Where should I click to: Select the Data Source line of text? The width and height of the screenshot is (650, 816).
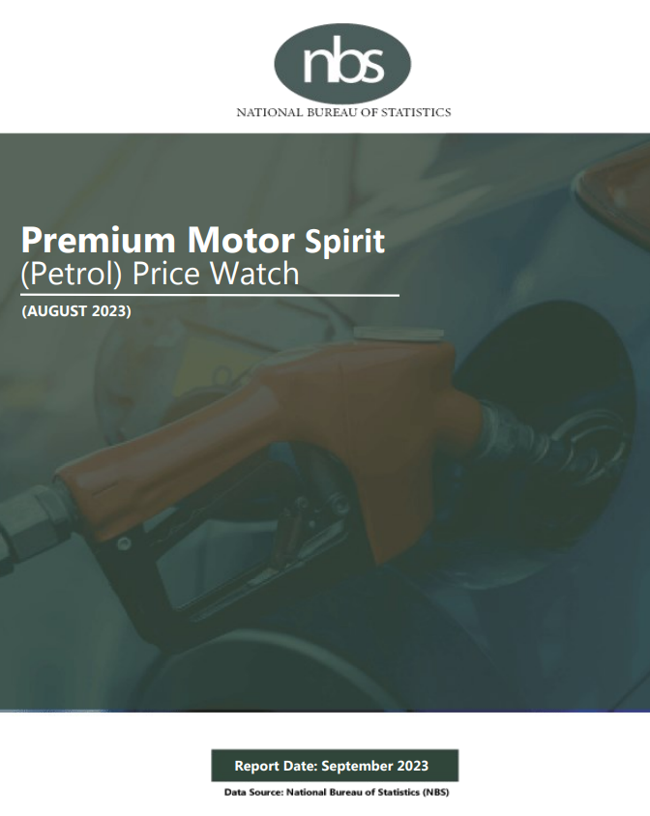[337, 793]
